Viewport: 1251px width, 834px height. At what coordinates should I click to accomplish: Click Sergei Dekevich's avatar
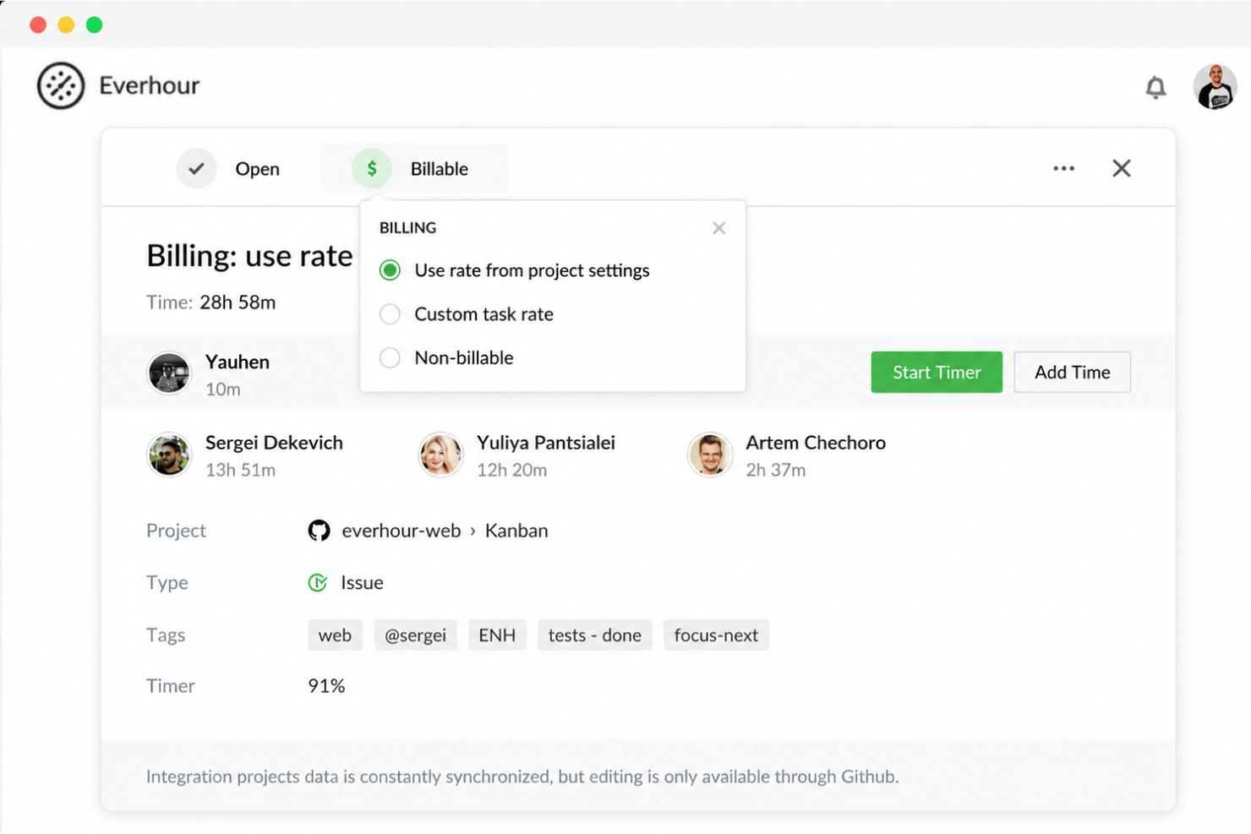pos(169,455)
